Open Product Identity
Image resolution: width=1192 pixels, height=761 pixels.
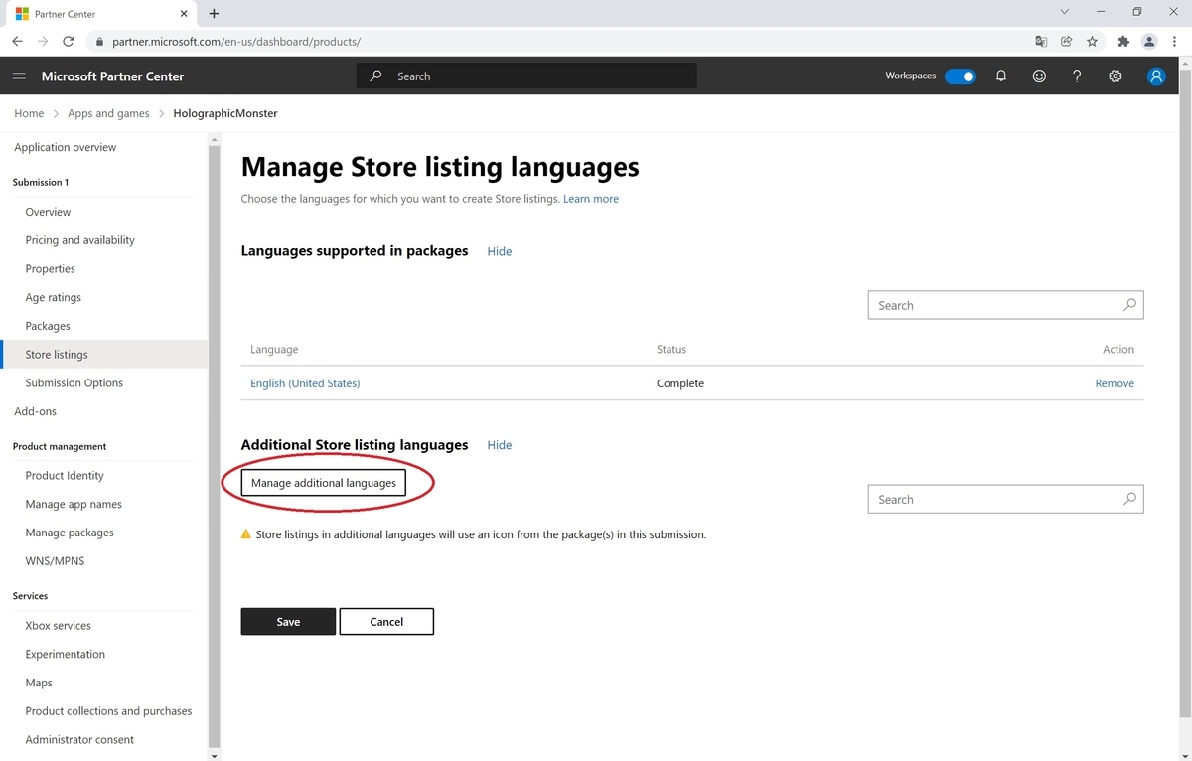[x=65, y=476]
